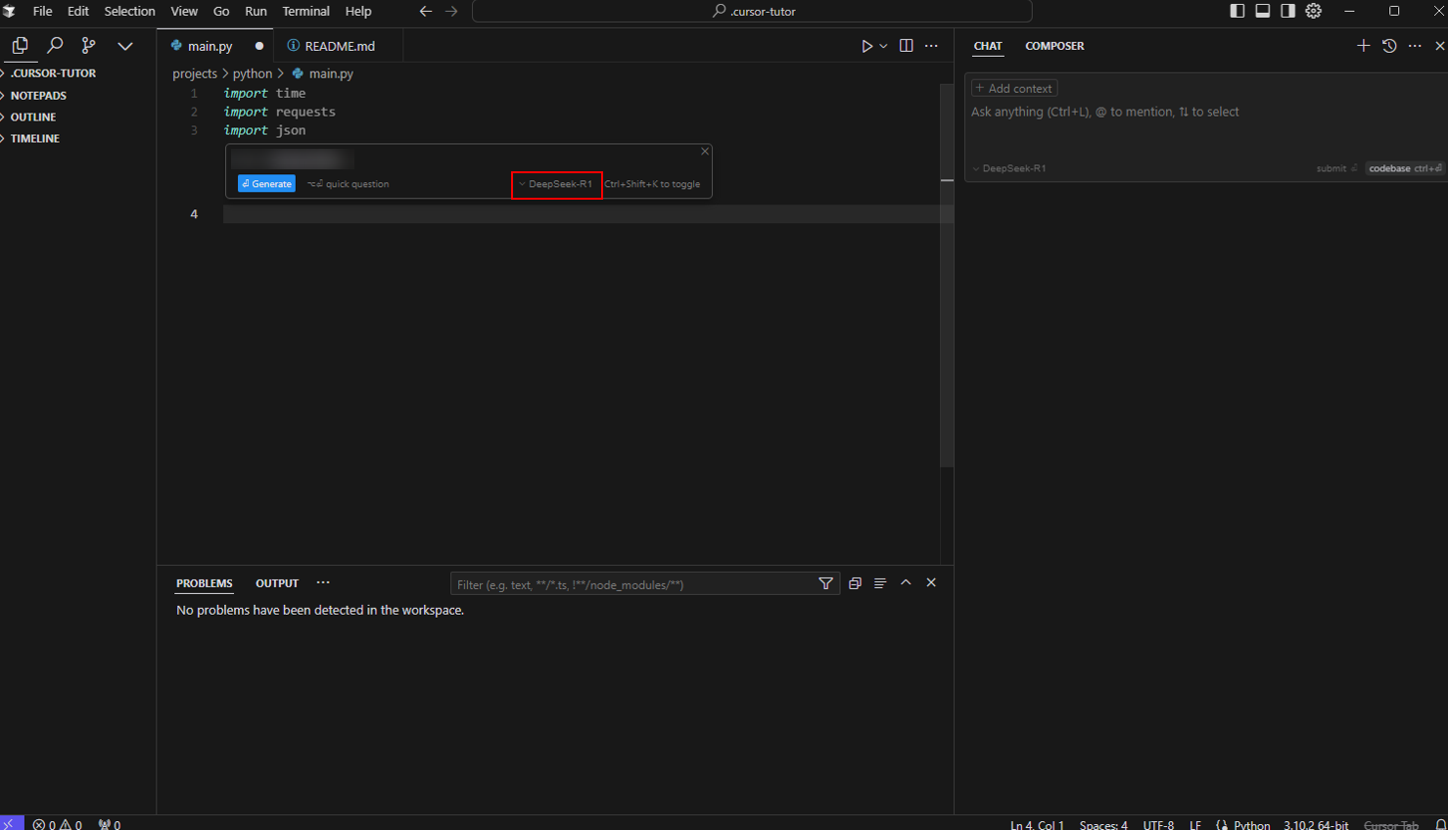This screenshot has height=830, width=1448.
Task: Open the Search view icon
Action: click(55, 46)
